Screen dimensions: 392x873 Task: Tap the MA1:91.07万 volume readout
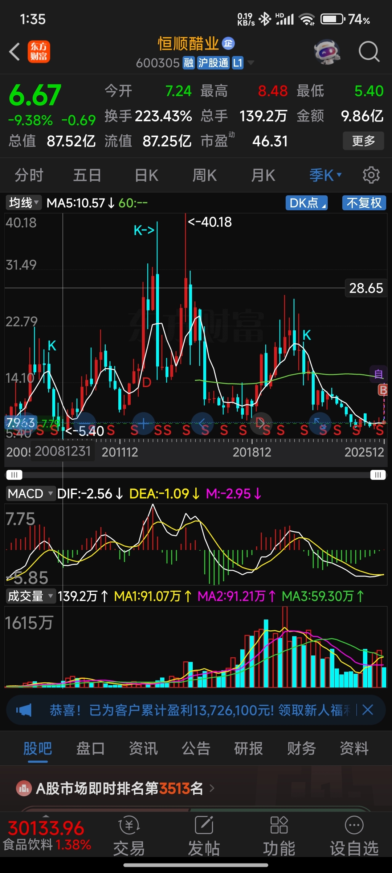153,596
